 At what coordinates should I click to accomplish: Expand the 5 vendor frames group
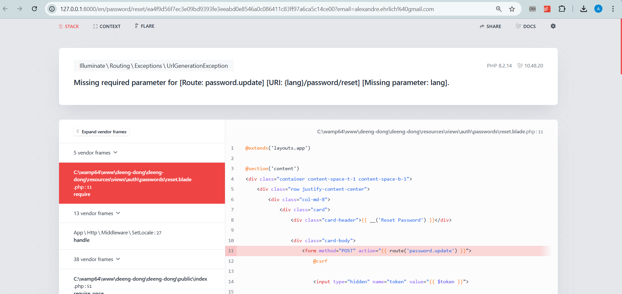pyautogui.click(x=96, y=153)
